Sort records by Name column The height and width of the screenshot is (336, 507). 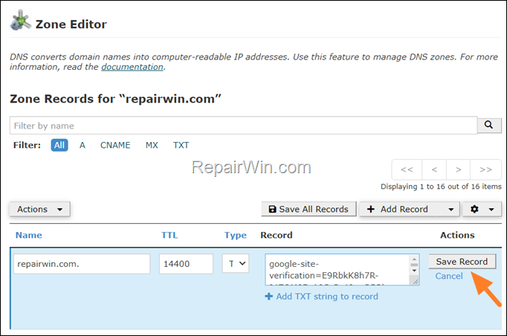(x=29, y=235)
